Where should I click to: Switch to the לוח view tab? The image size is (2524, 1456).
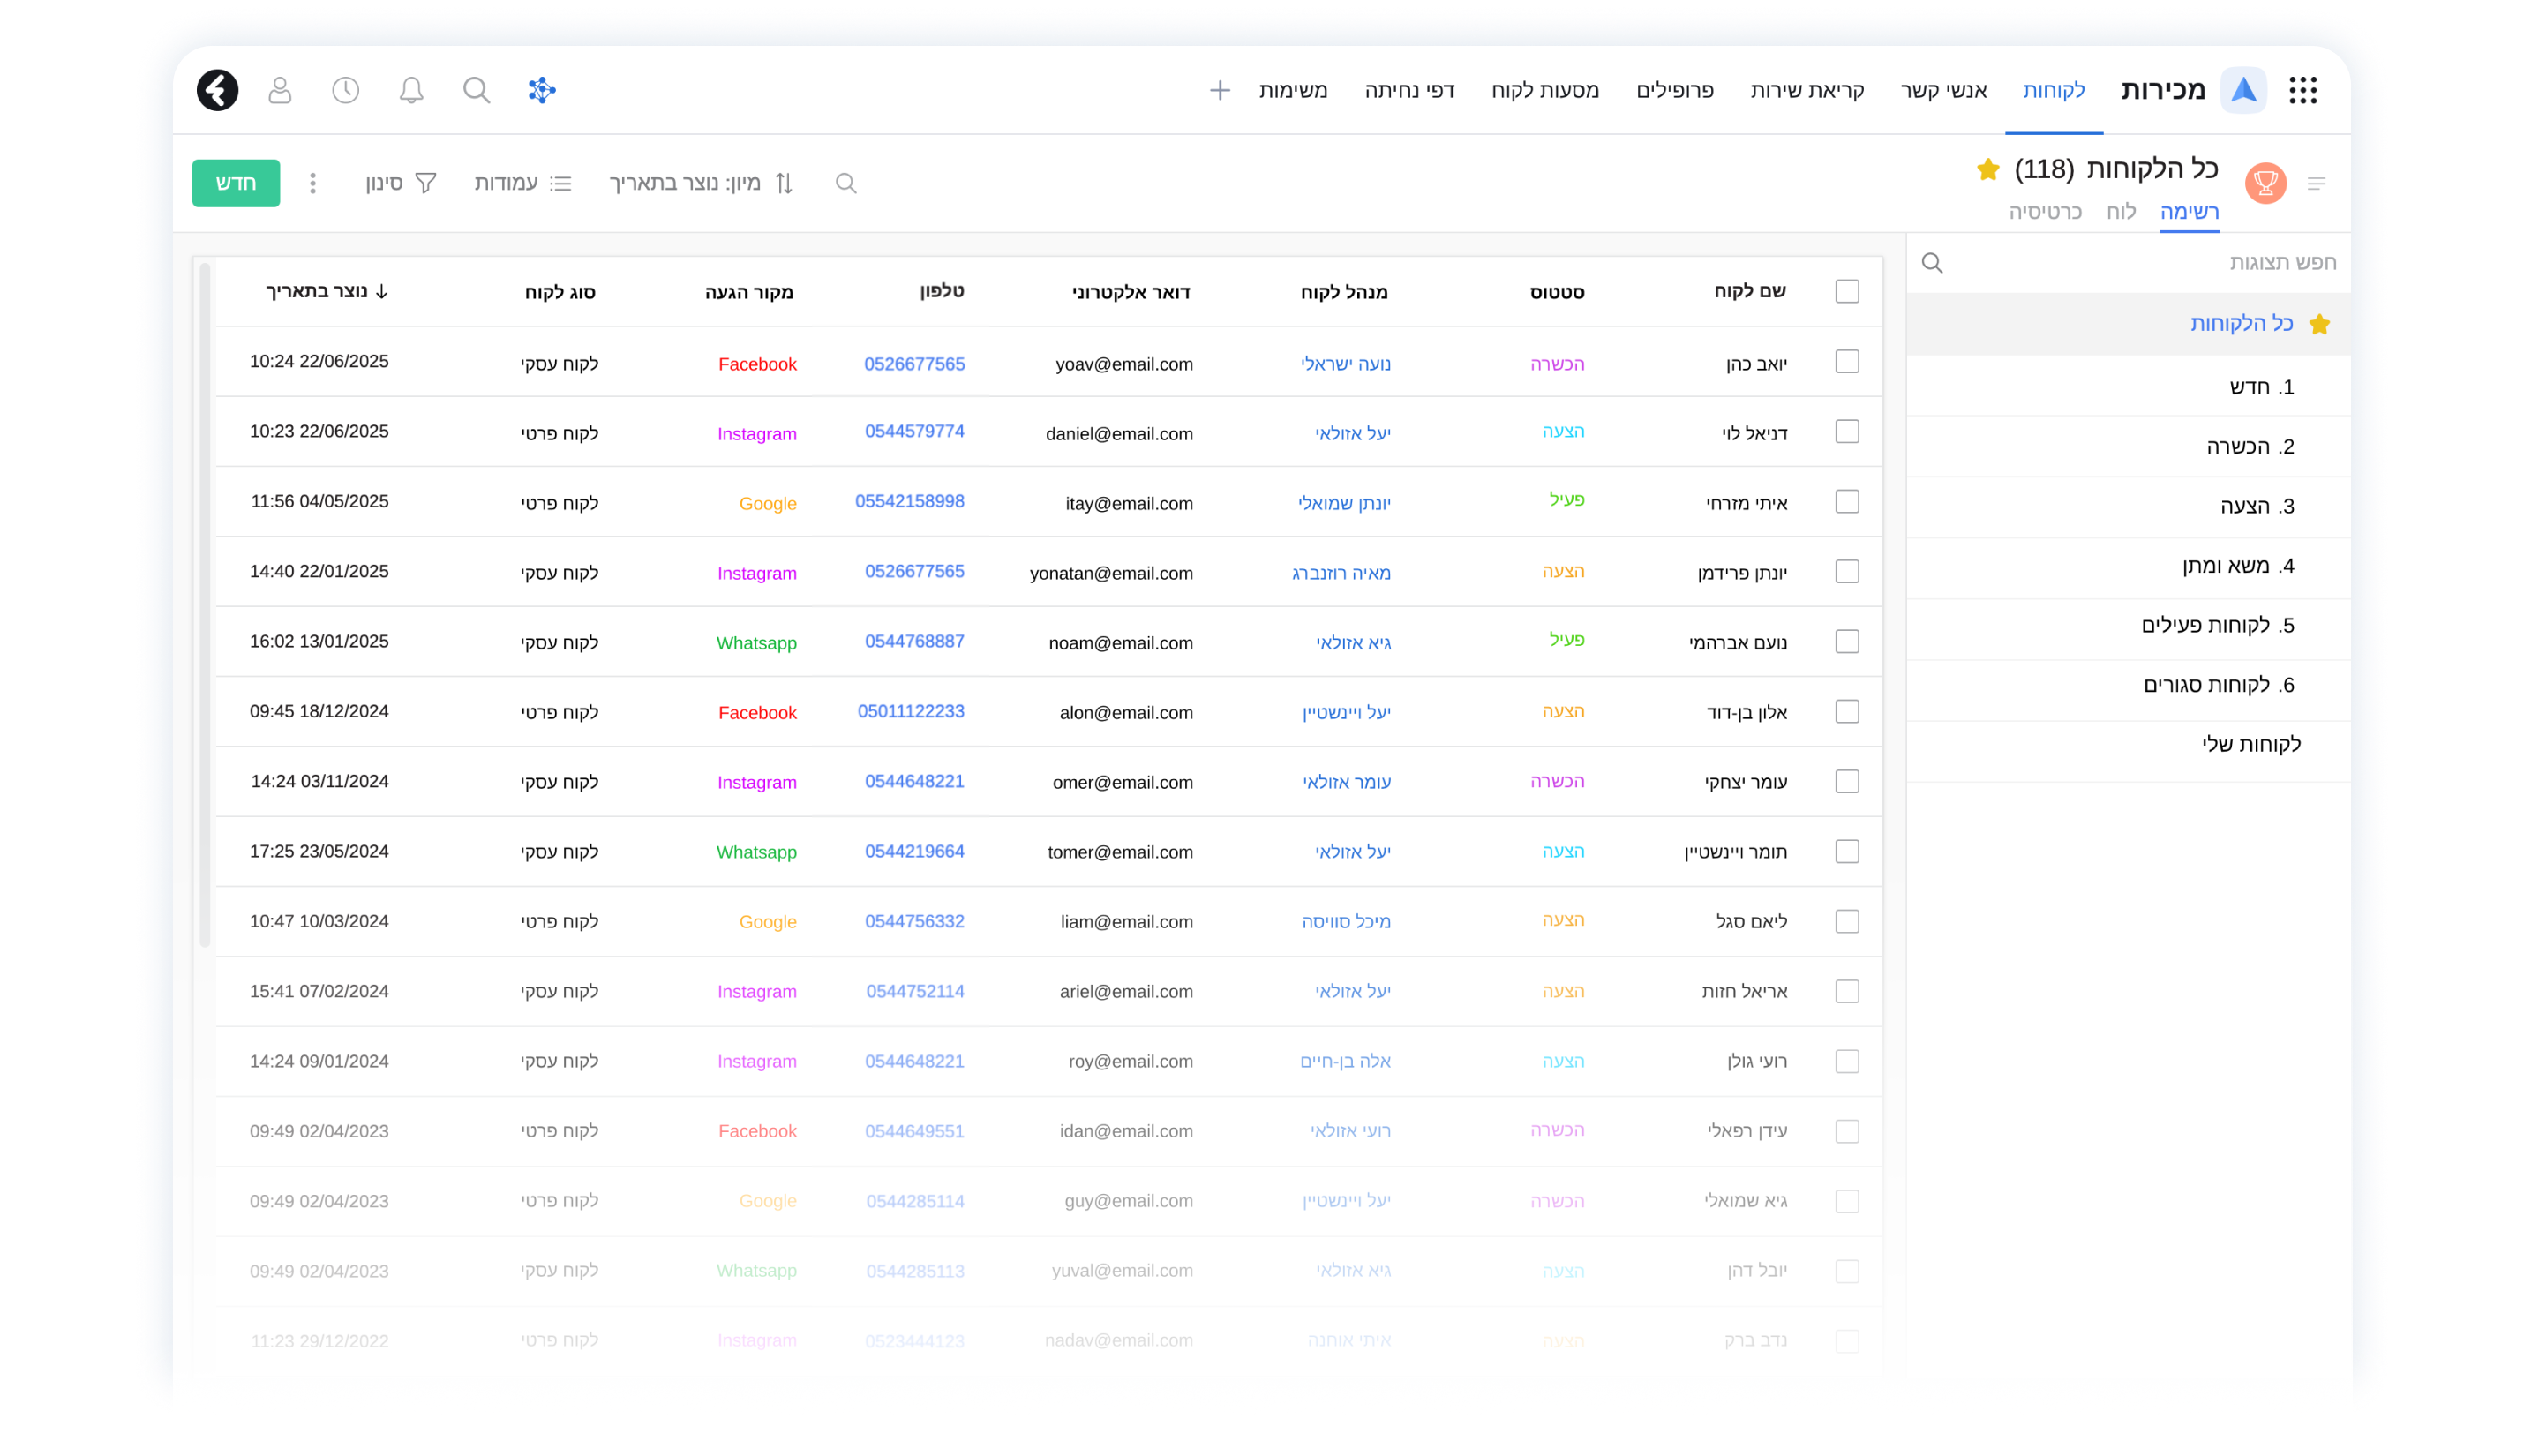(2120, 212)
